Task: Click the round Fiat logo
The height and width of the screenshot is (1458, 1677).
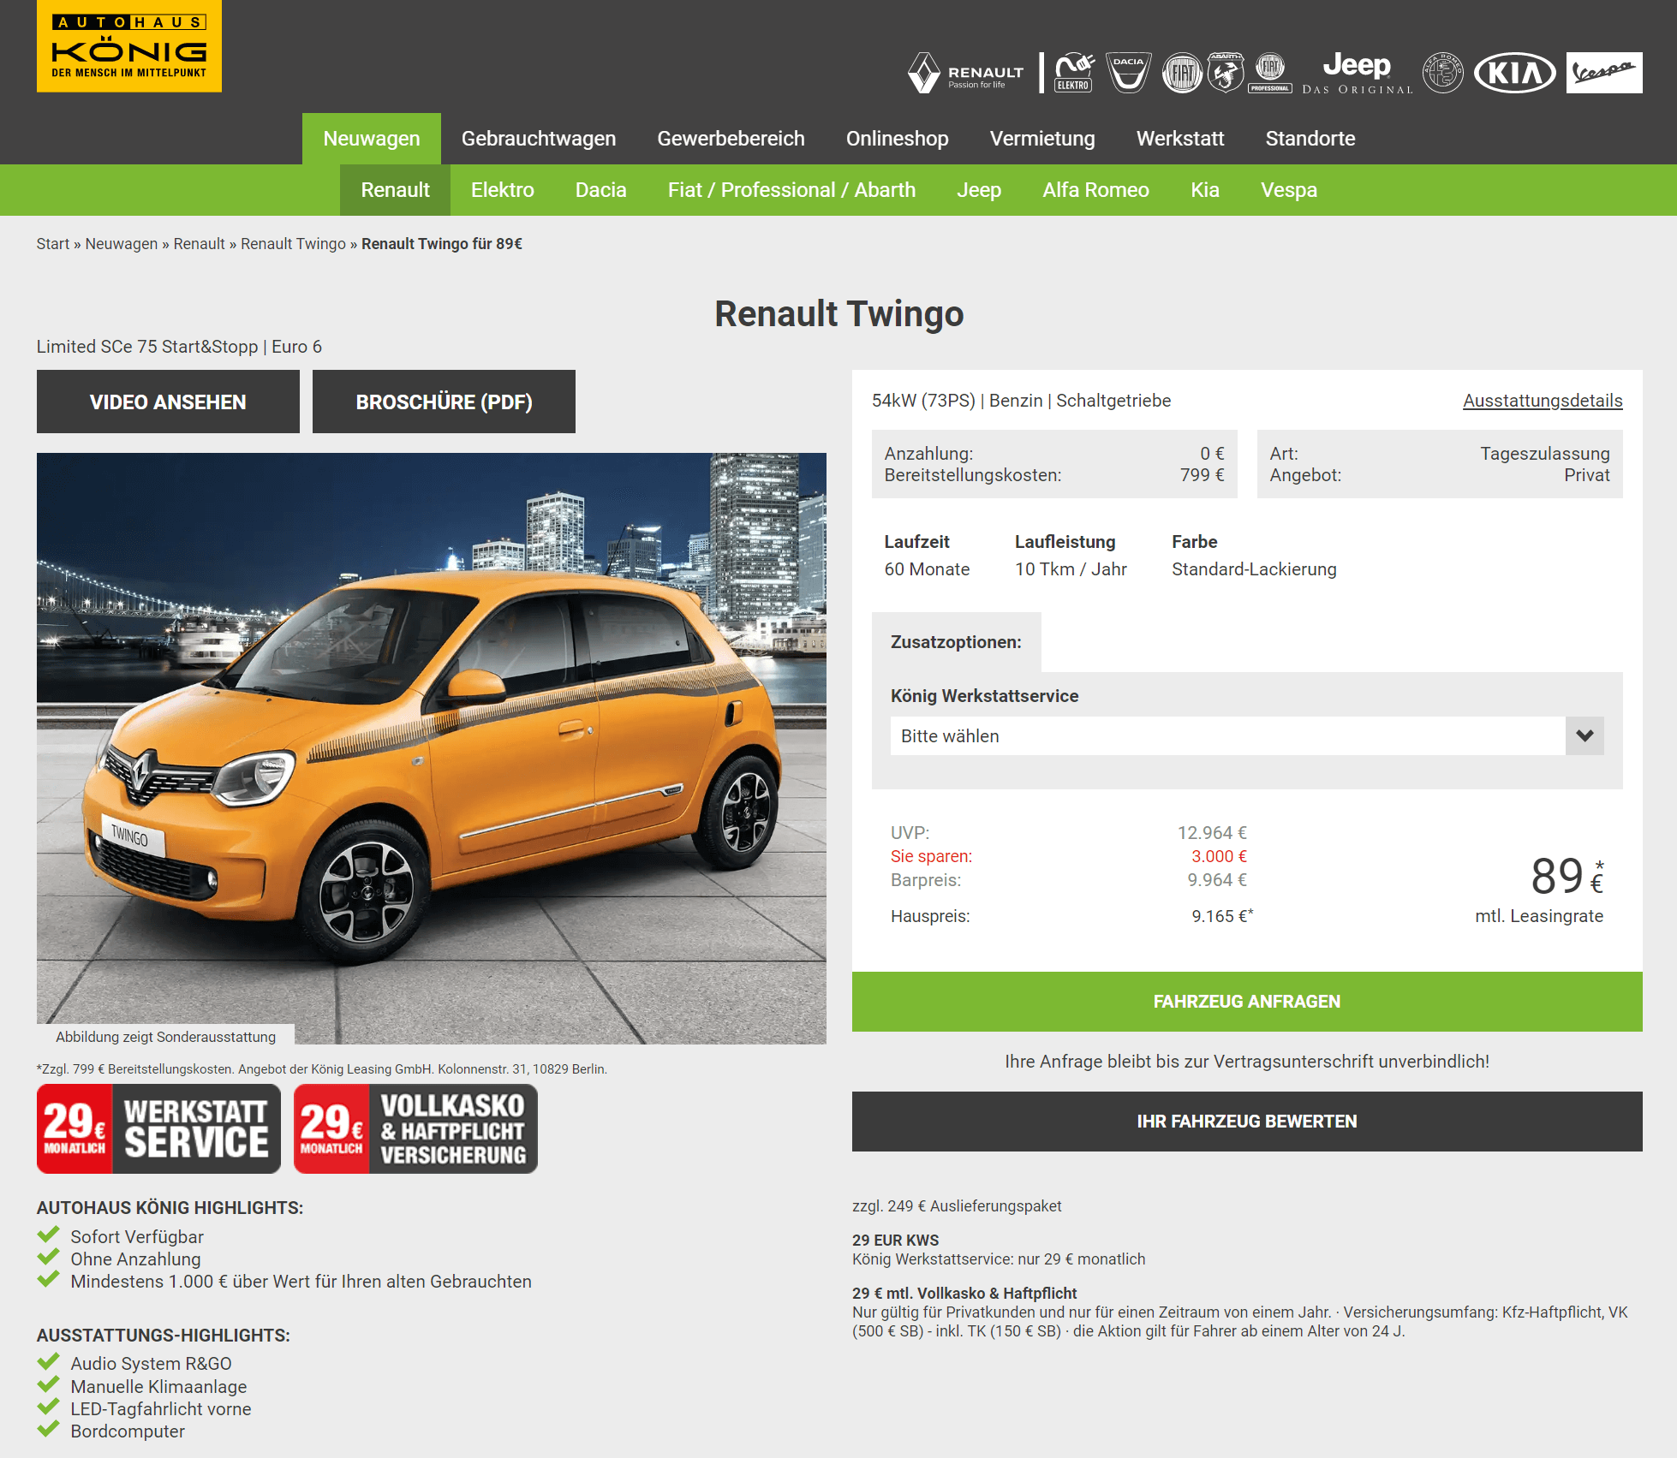Action: 1182,74
